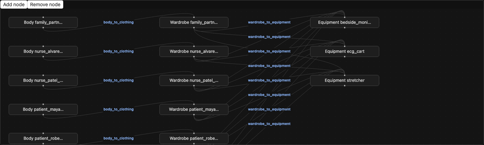Select the Wardrobe nurse_alvare... node

[194, 51]
